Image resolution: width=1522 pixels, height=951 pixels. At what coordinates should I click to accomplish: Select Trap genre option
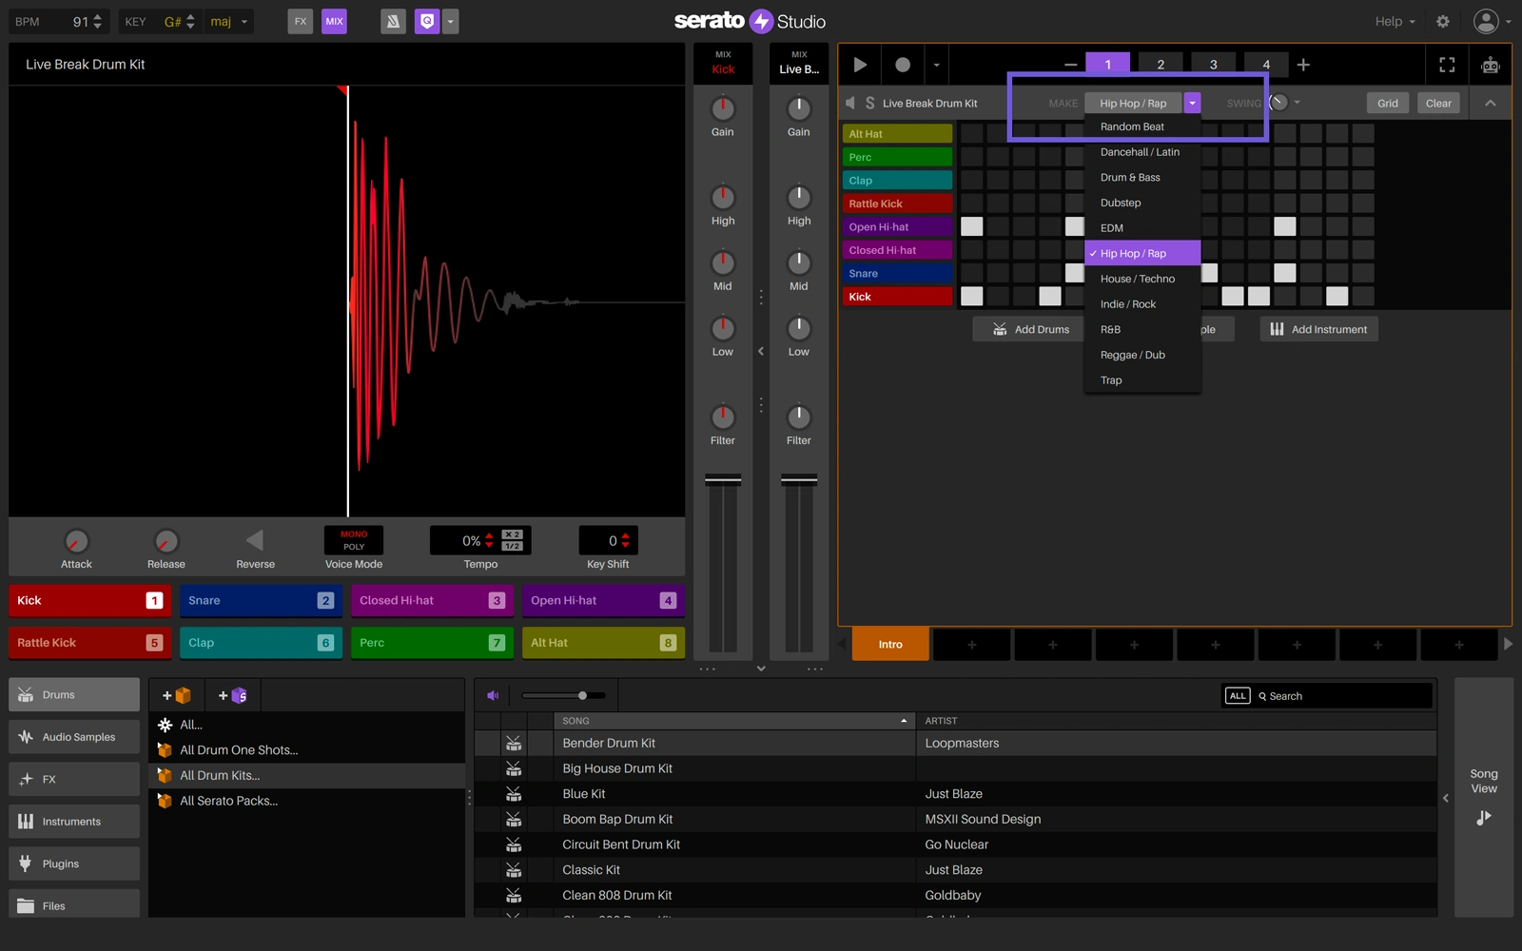pyautogui.click(x=1142, y=380)
